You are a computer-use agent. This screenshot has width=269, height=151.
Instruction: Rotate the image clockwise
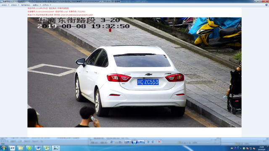point(153,142)
